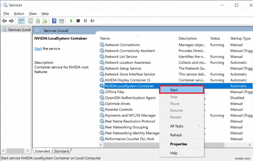Click the Stop Service square icon

pos(78,21)
